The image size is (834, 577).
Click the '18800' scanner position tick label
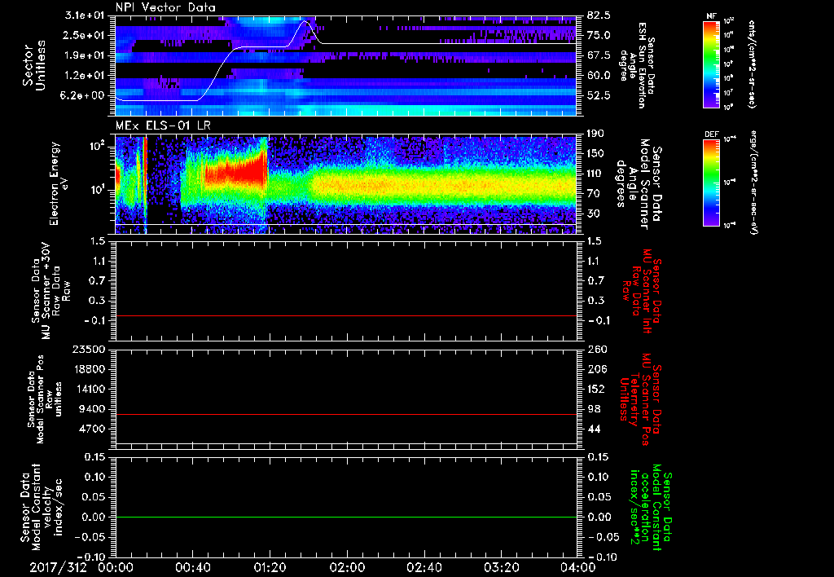point(90,369)
